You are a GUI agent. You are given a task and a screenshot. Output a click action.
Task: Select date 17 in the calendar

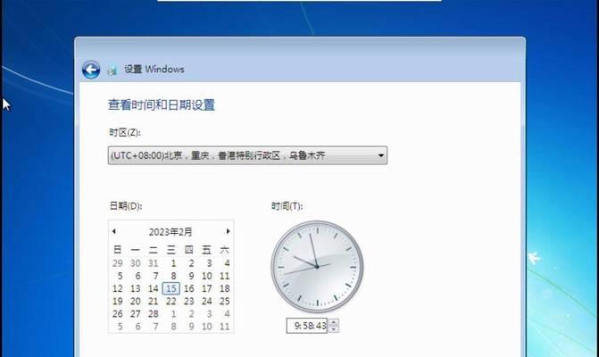(x=207, y=288)
